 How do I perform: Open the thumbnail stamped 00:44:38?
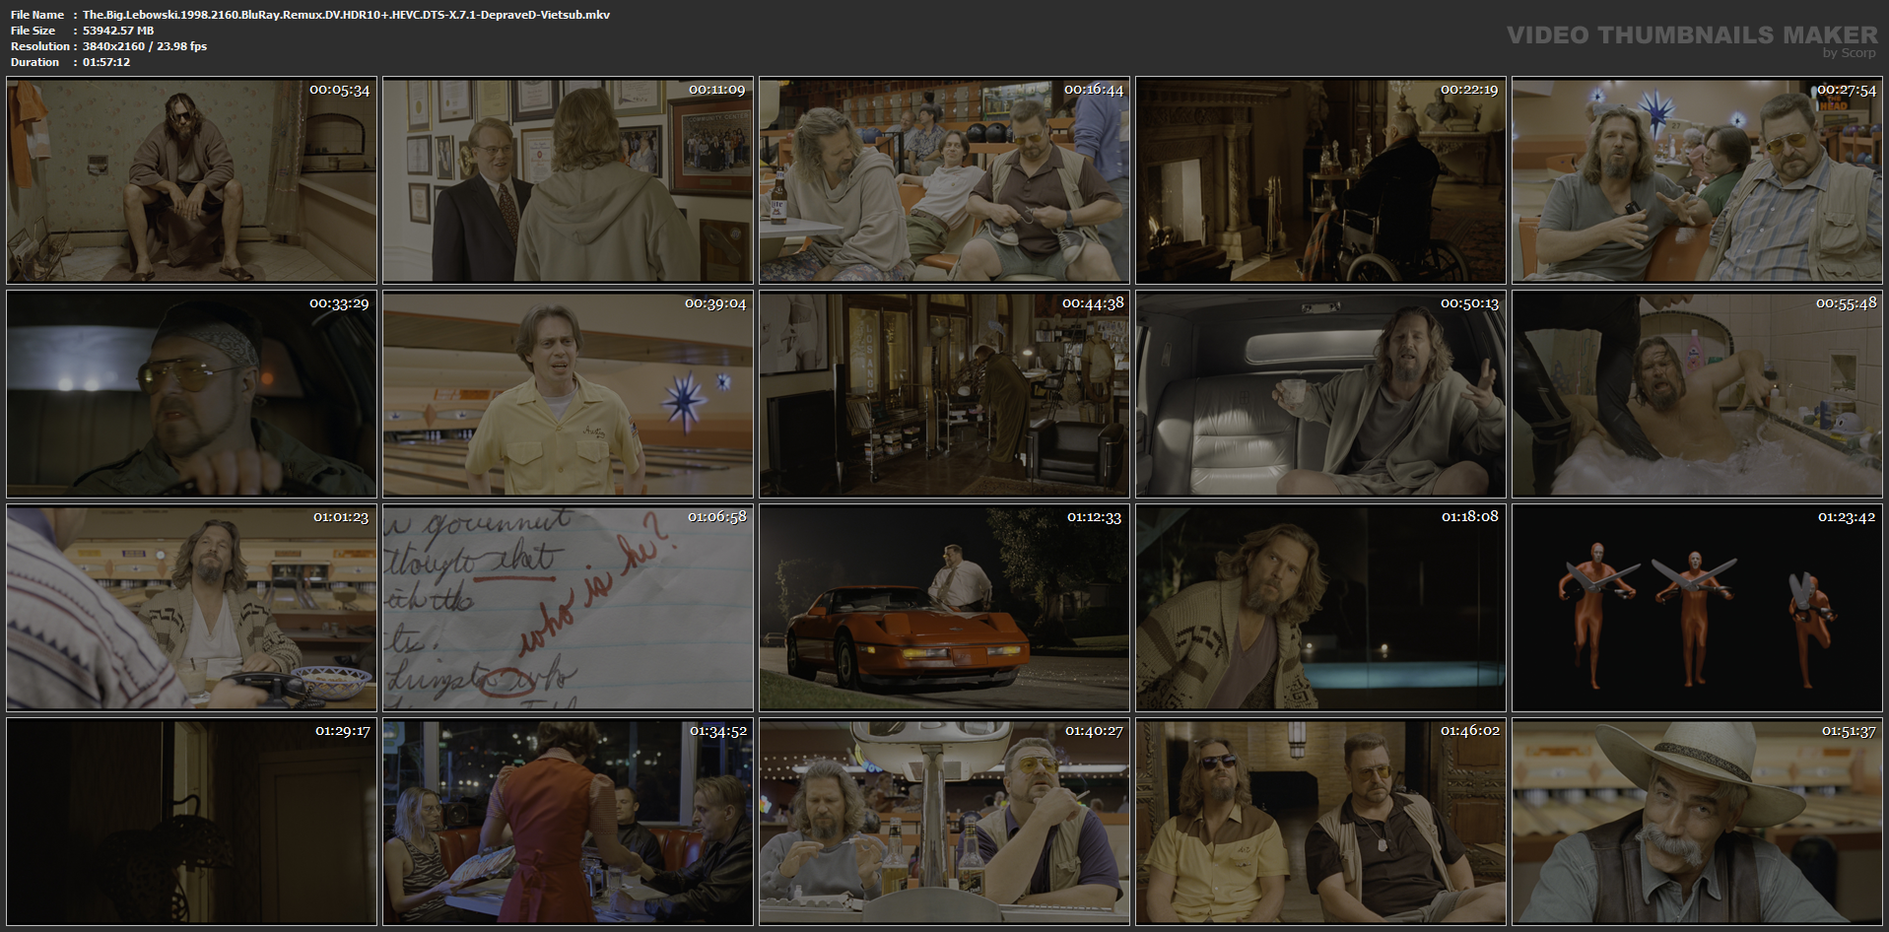(944, 394)
